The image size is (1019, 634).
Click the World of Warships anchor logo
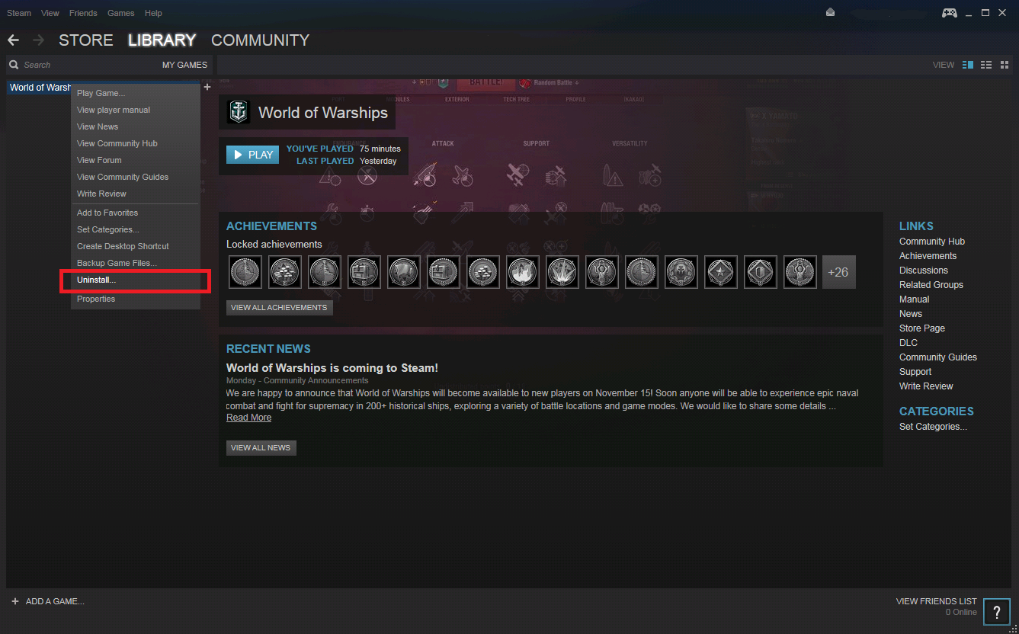pos(239,112)
